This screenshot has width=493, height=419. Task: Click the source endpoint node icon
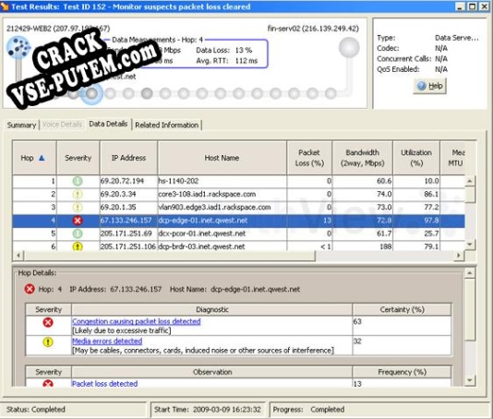[x=18, y=48]
